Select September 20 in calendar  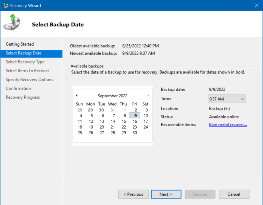click(x=102, y=127)
